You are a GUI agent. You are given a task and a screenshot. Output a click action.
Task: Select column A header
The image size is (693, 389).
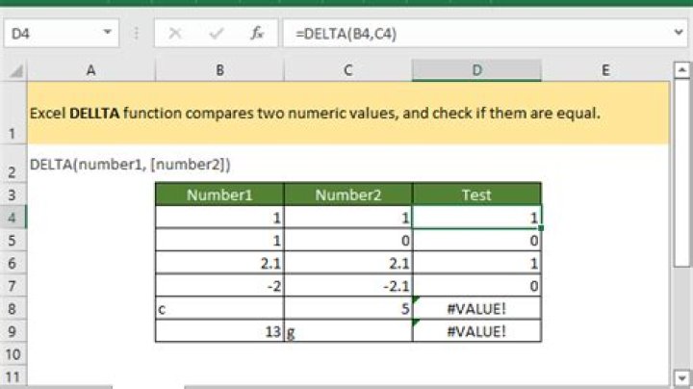tap(91, 70)
